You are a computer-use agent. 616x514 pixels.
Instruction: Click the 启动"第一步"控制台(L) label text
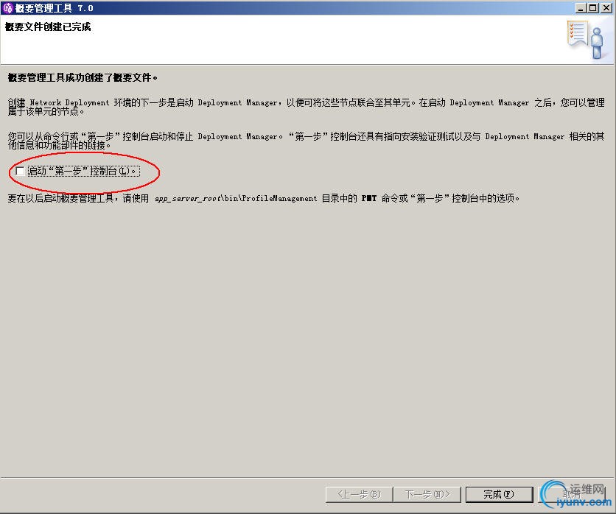(84, 171)
